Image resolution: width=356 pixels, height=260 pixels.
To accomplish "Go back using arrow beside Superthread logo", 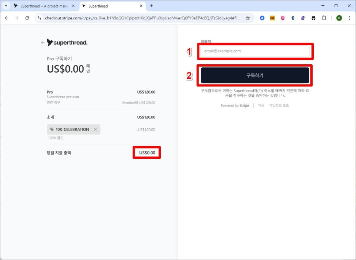I will (x=43, y=43).
